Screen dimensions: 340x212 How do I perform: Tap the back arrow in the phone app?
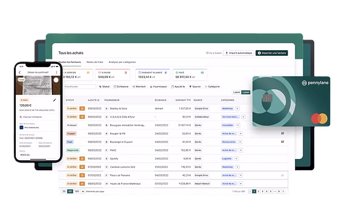[x=20, y=72]
